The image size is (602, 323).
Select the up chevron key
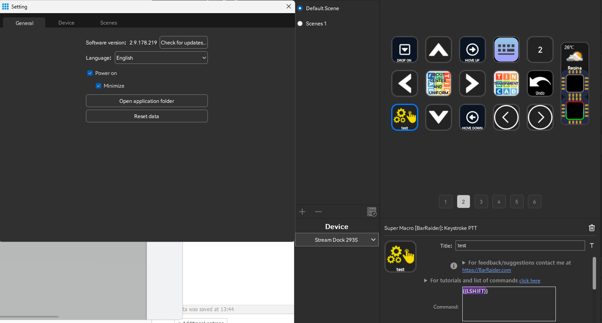coord(439,50)
